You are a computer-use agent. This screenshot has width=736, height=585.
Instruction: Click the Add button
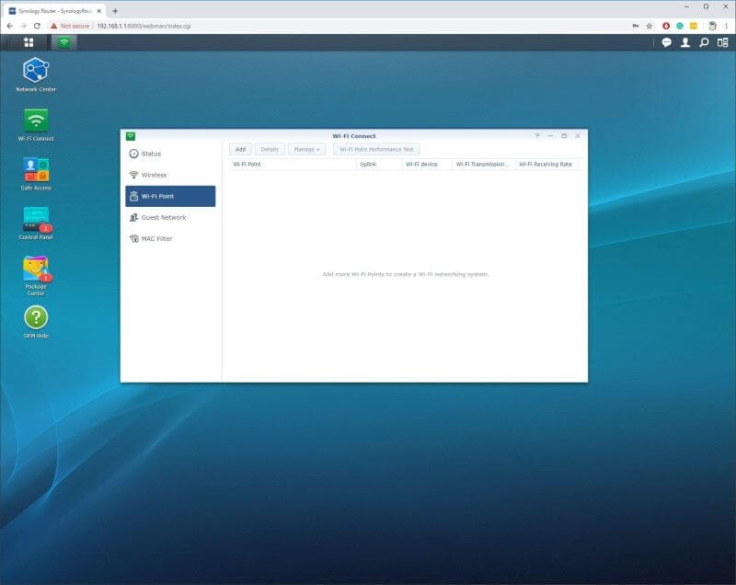tap(238, 149)
